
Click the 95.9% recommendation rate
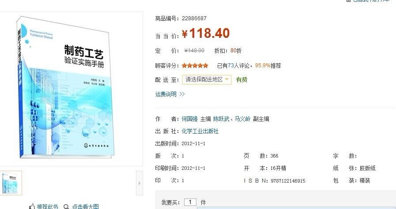(x=263, y=66)
